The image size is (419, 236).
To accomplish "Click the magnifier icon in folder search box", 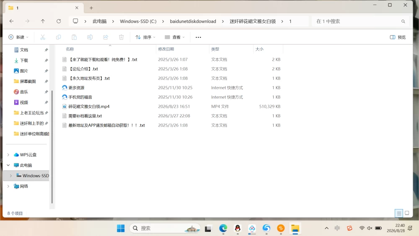I will tap(403, 21).
